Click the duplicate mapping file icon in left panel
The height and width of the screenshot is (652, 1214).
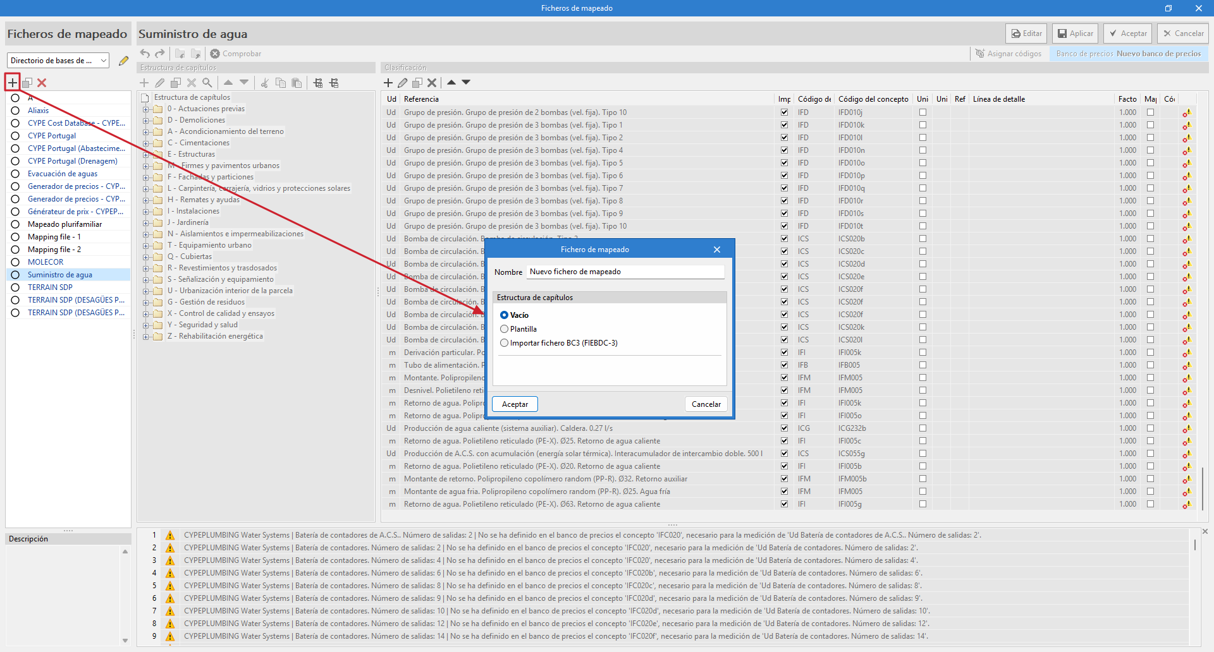pos(27,83)
